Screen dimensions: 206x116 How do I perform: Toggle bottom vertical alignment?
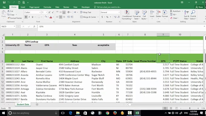[64, 12]
